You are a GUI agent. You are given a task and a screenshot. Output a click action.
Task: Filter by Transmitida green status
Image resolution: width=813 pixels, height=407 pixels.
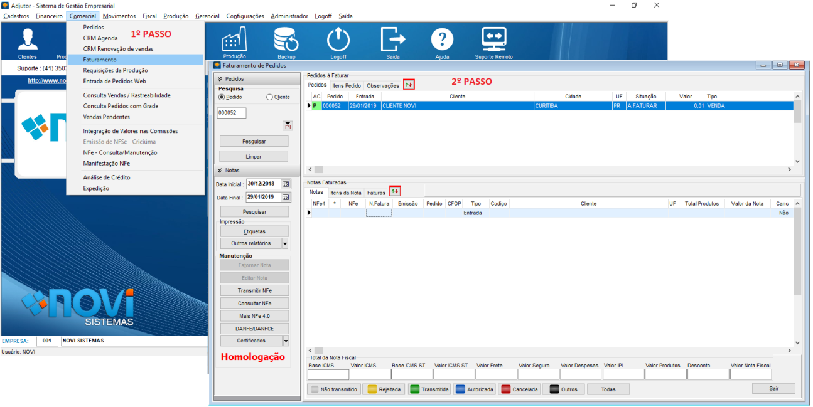[x=429, y=389]
